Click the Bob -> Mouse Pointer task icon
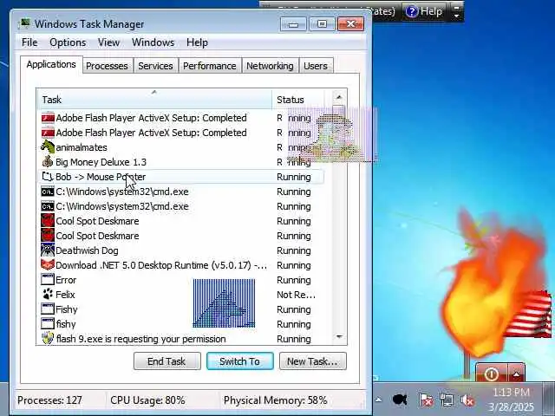This screenshot has height=416, width=555. [48, 177]
